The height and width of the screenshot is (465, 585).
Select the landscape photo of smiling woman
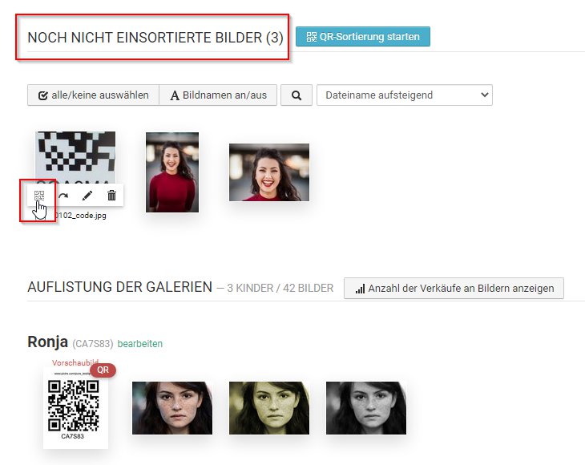(x=269, y=172)
